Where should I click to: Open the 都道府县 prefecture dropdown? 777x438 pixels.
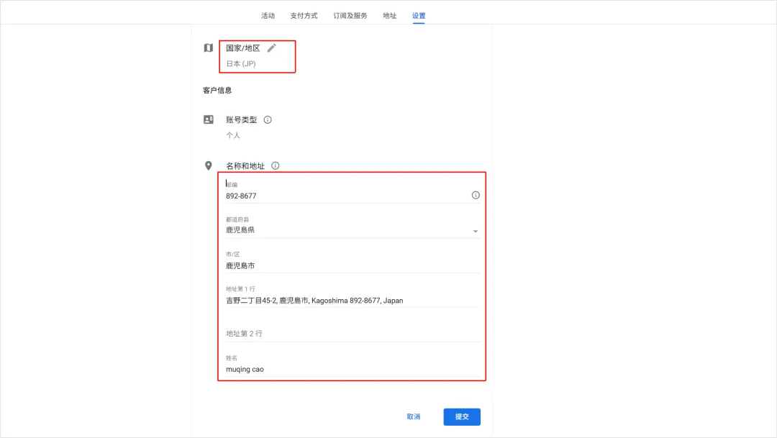(x=475, y=230)
